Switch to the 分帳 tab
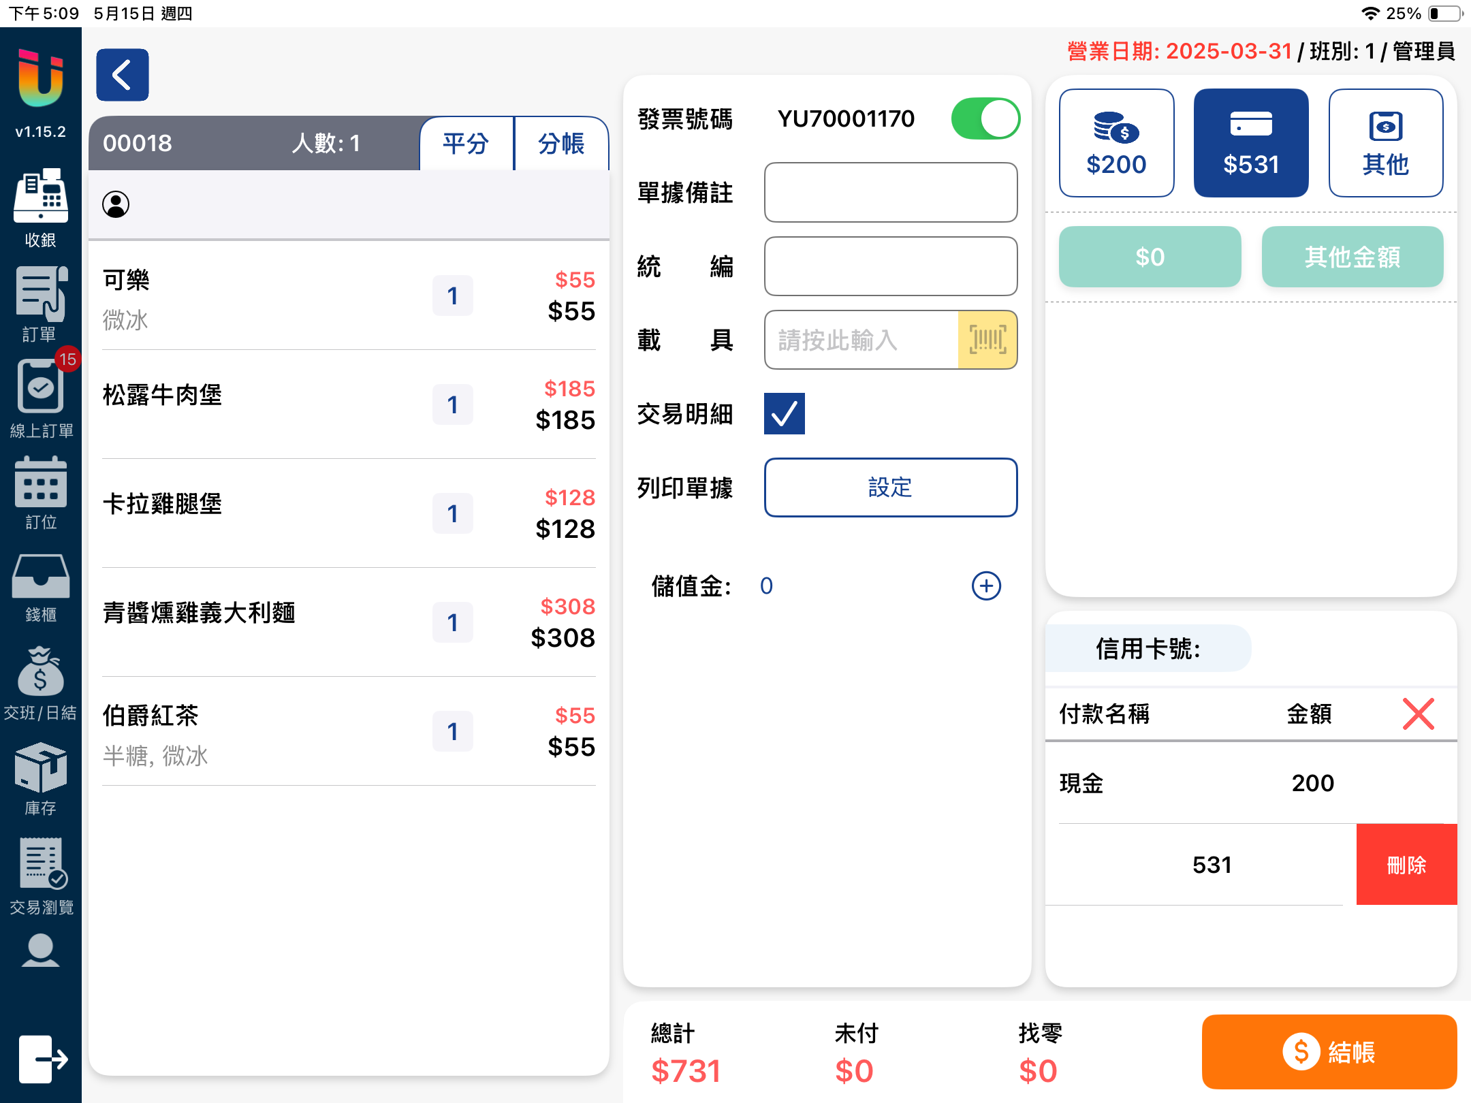Image resolution: width=1471 pixels, height=1103 pixels. pos(561,144)
